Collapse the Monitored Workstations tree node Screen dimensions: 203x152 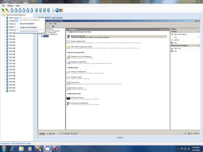[2, 15]
